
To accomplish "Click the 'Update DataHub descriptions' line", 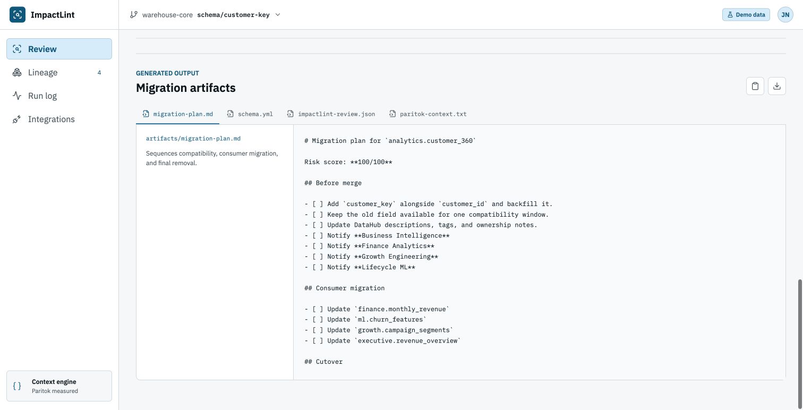I will tap(421, 225).
